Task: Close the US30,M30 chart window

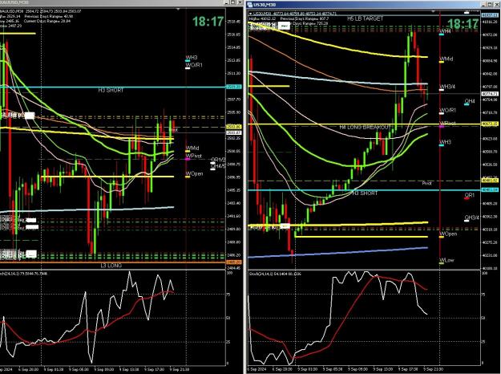Action: coord(496,5)
